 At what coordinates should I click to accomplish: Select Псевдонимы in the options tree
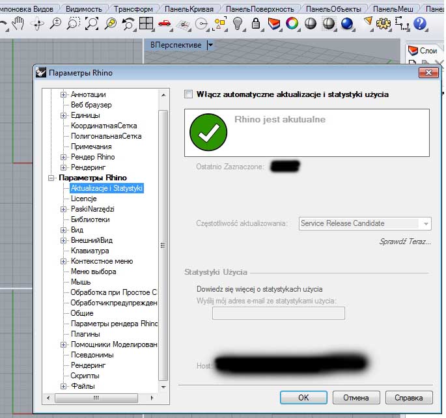click(92, 355)
